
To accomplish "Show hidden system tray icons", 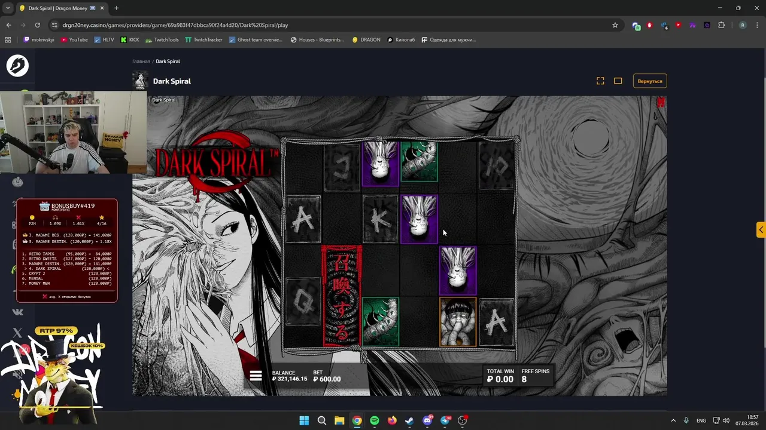I will point(673,420).
